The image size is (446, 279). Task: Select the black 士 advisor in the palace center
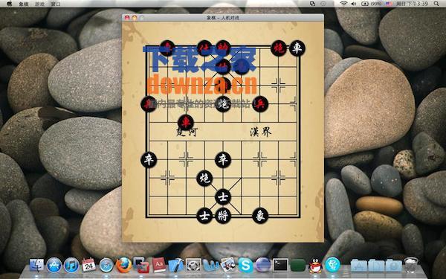(x=223, y=196)
